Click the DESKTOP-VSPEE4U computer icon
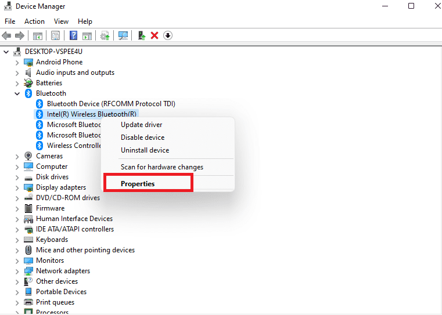The height and width of the screenshot is (315, 442). pyautogui.click(x=17, y=52)
